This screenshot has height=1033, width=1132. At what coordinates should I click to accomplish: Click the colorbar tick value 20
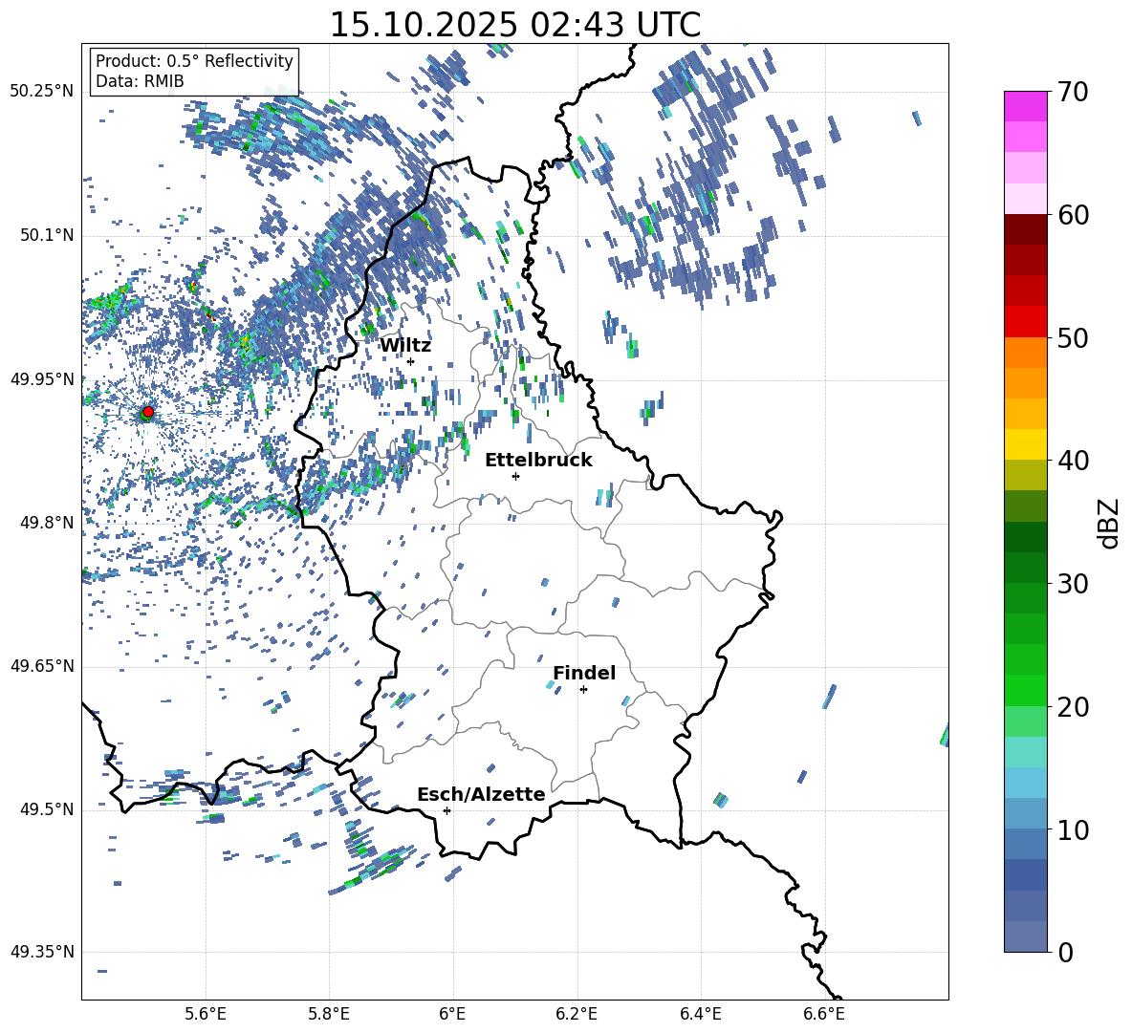click(1073, 707)
